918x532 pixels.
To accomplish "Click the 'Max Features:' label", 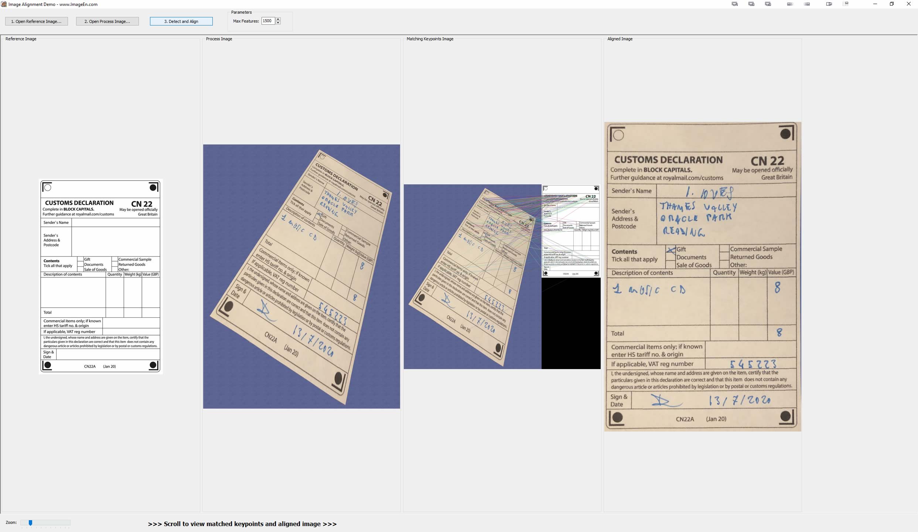I will pos(246,21).
